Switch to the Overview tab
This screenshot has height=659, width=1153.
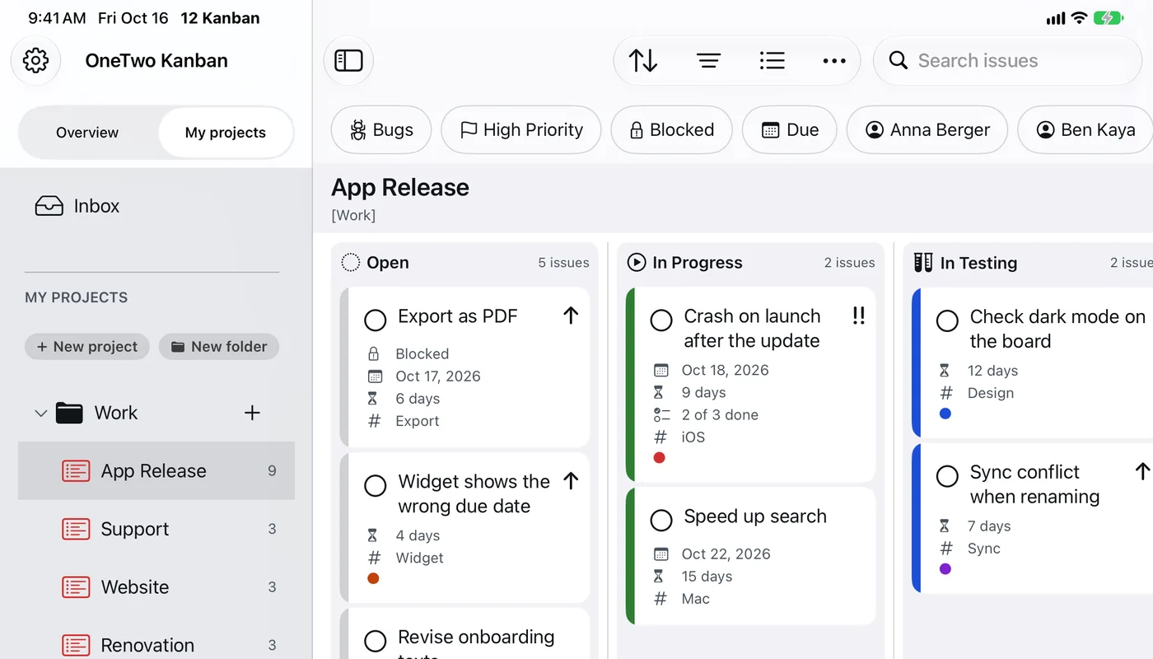point(87,133)
